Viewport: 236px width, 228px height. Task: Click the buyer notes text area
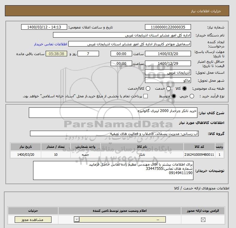tap(113, 170)
